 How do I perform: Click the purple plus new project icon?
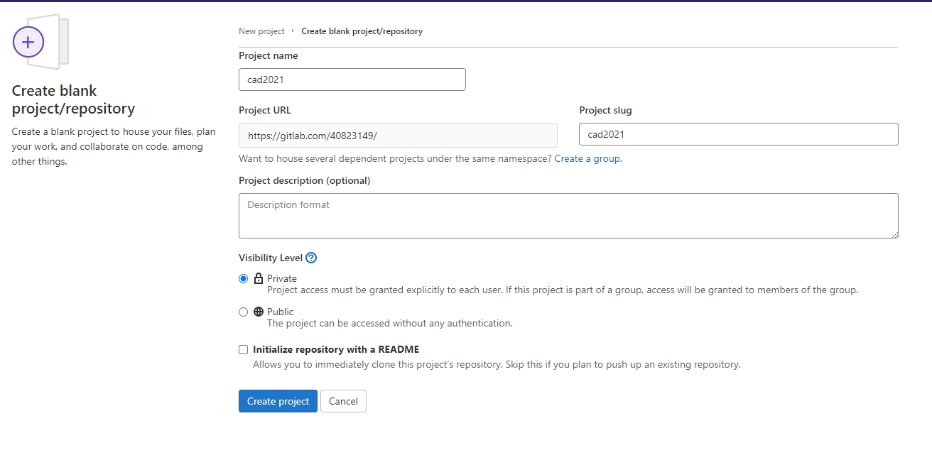pyautogui.click(x=28, y=43)
